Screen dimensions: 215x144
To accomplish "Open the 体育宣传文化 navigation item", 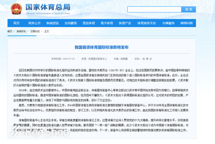I will pos(147,23).
